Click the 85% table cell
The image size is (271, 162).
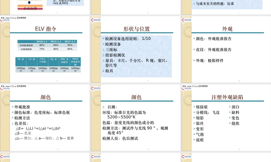pyautogui.click(x=70, y=49)
